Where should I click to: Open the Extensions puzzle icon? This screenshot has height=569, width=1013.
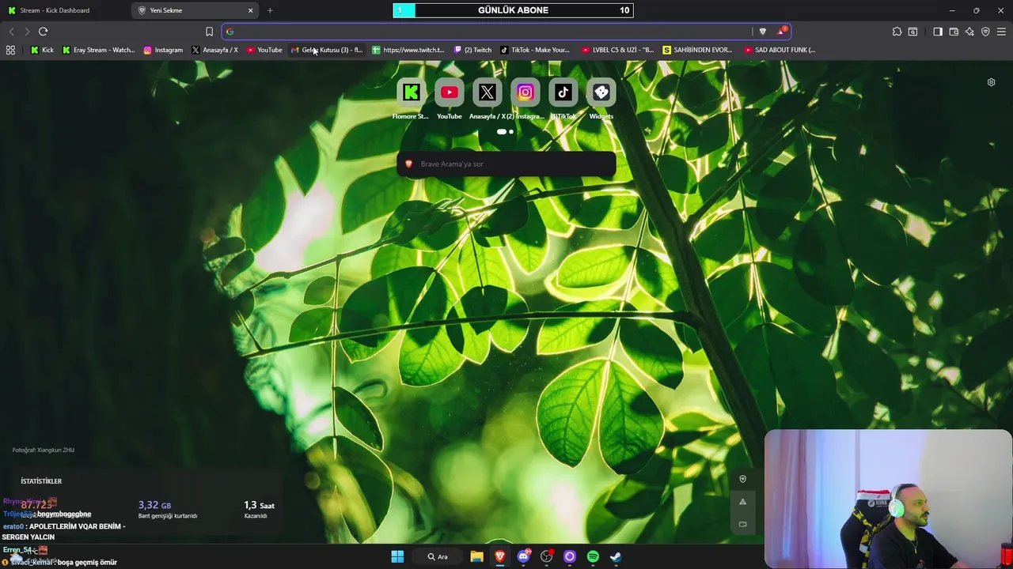(x=897, y=32)
